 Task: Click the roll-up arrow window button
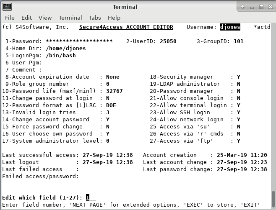243,7
